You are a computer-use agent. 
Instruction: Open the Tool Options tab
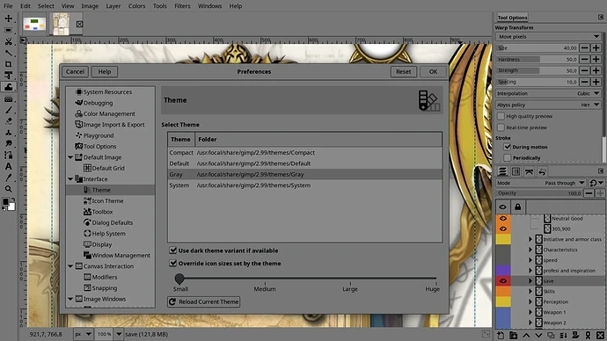coord(512,18)
